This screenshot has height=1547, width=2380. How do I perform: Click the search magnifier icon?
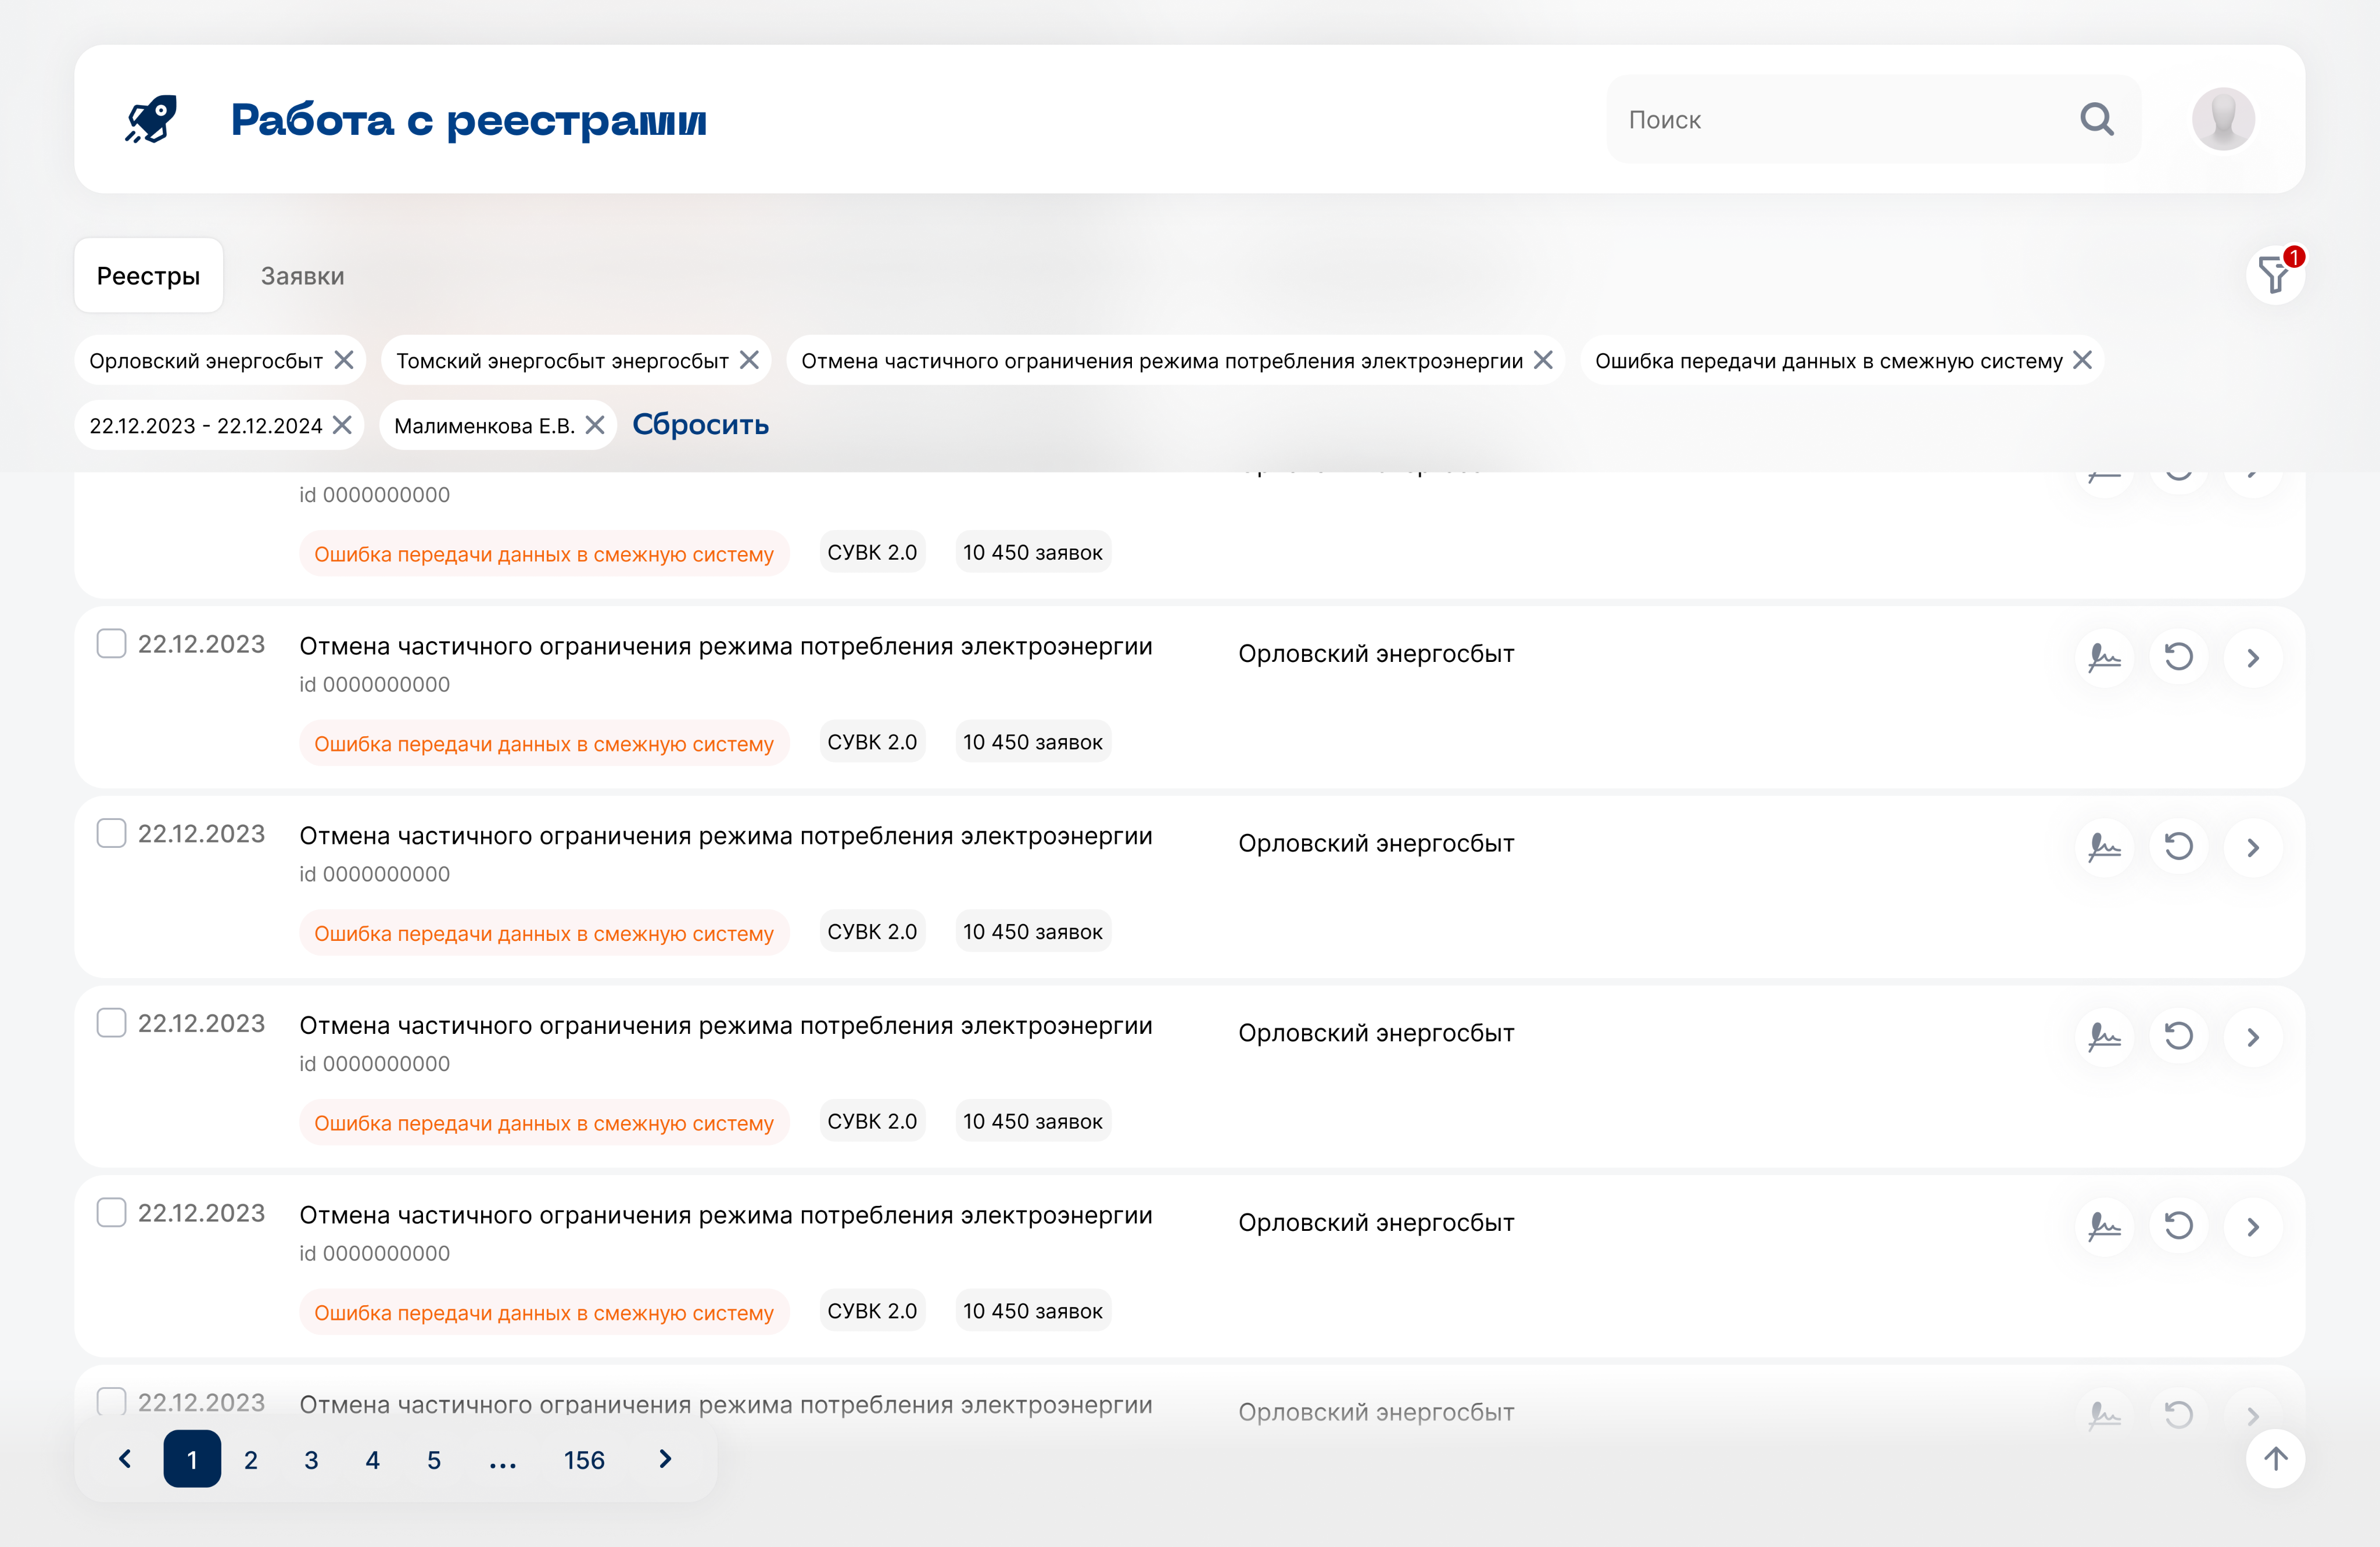pos(2096,119)
